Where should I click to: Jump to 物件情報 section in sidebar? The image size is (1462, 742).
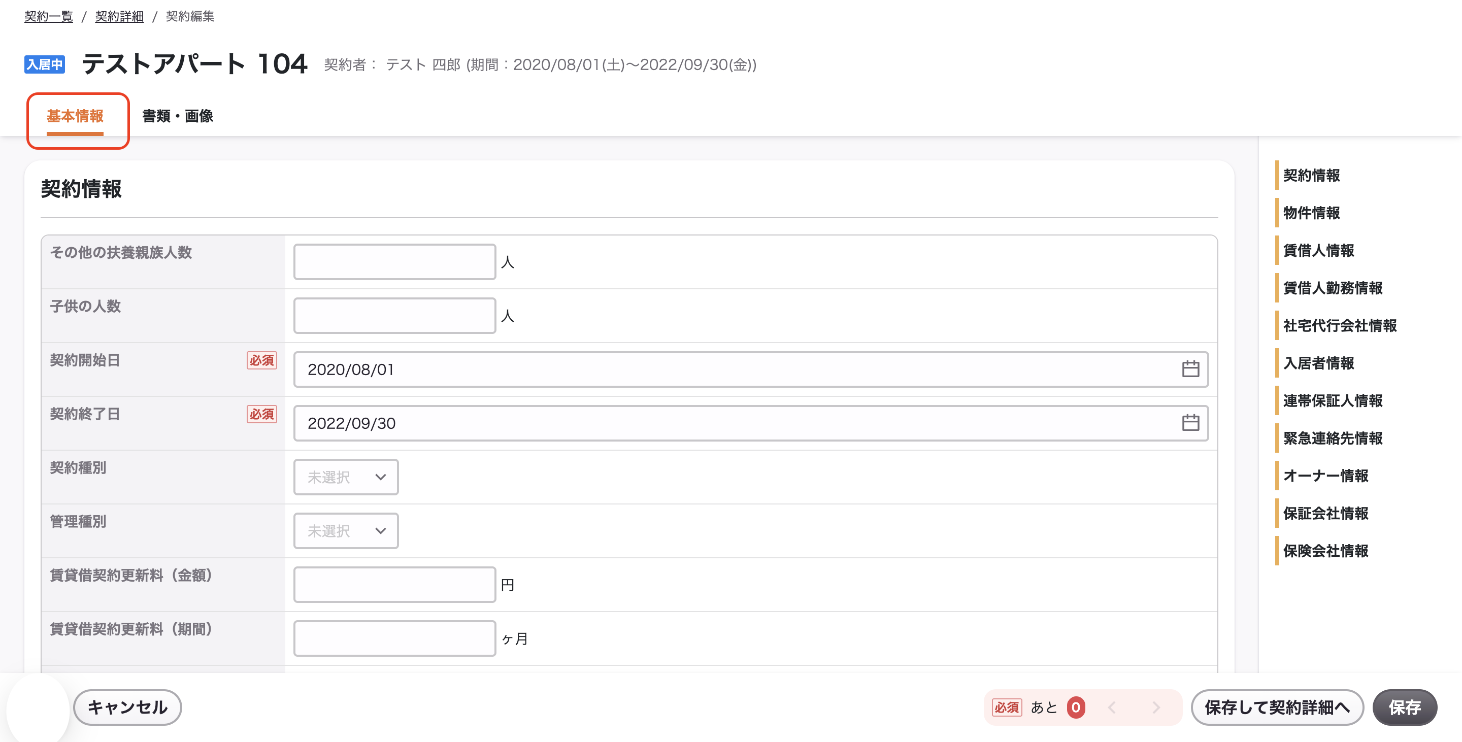[1311, 213]
